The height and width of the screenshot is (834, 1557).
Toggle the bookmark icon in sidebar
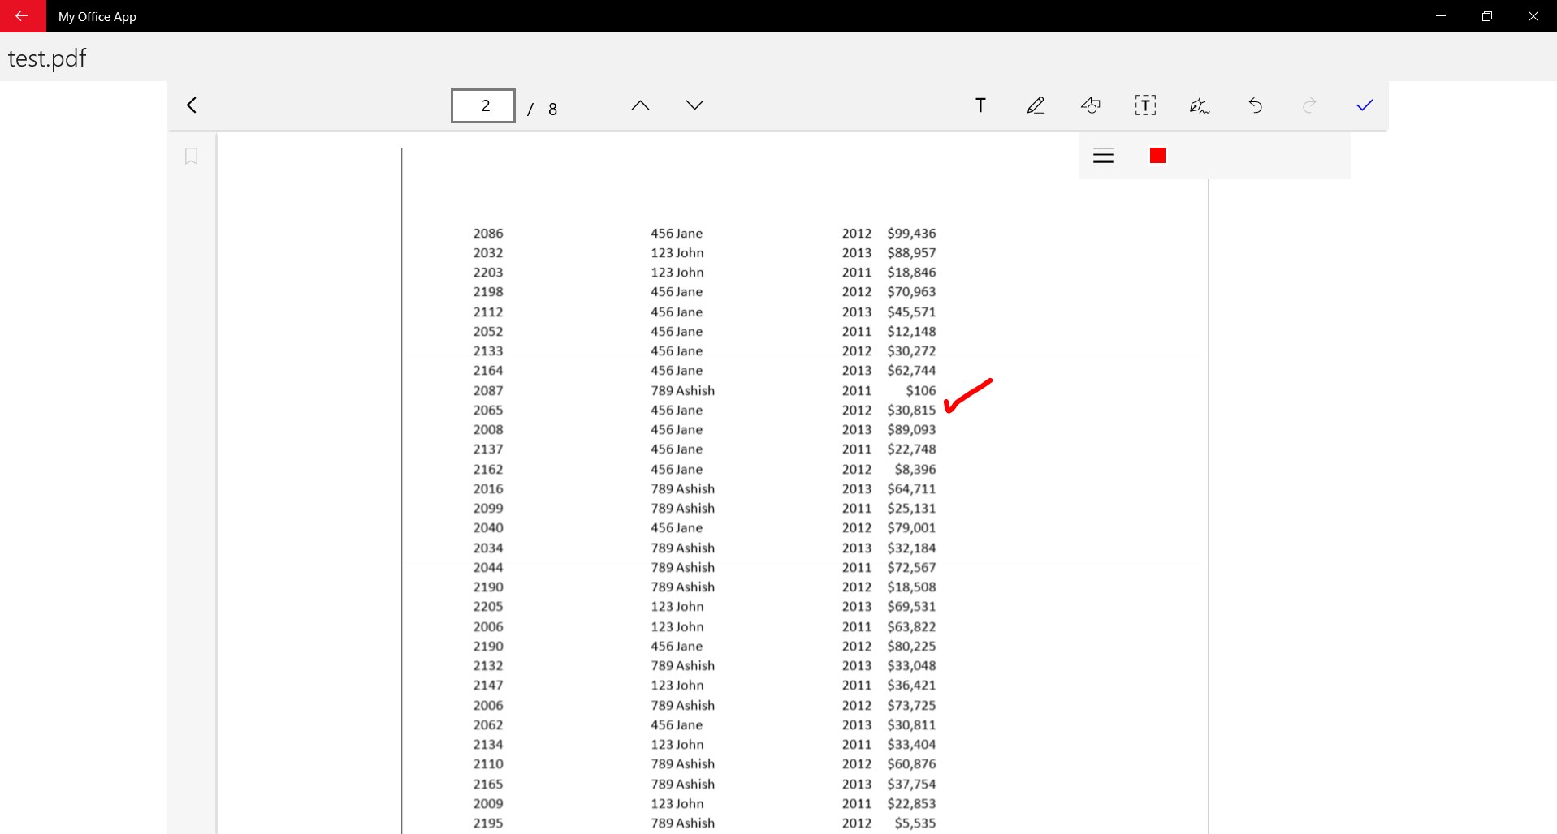coord(191,156)
